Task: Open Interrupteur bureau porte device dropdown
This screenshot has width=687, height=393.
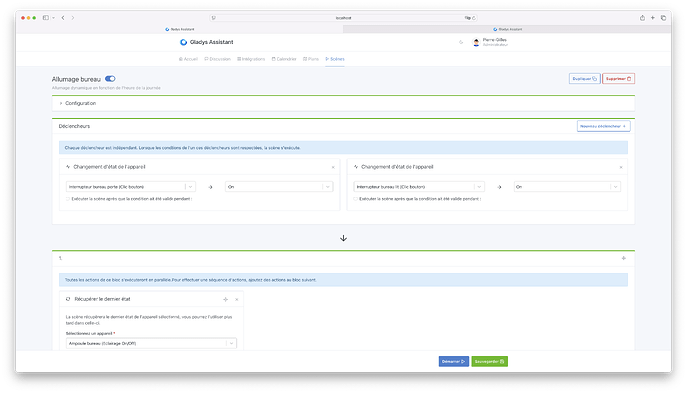Action: [x=131, y=187]
